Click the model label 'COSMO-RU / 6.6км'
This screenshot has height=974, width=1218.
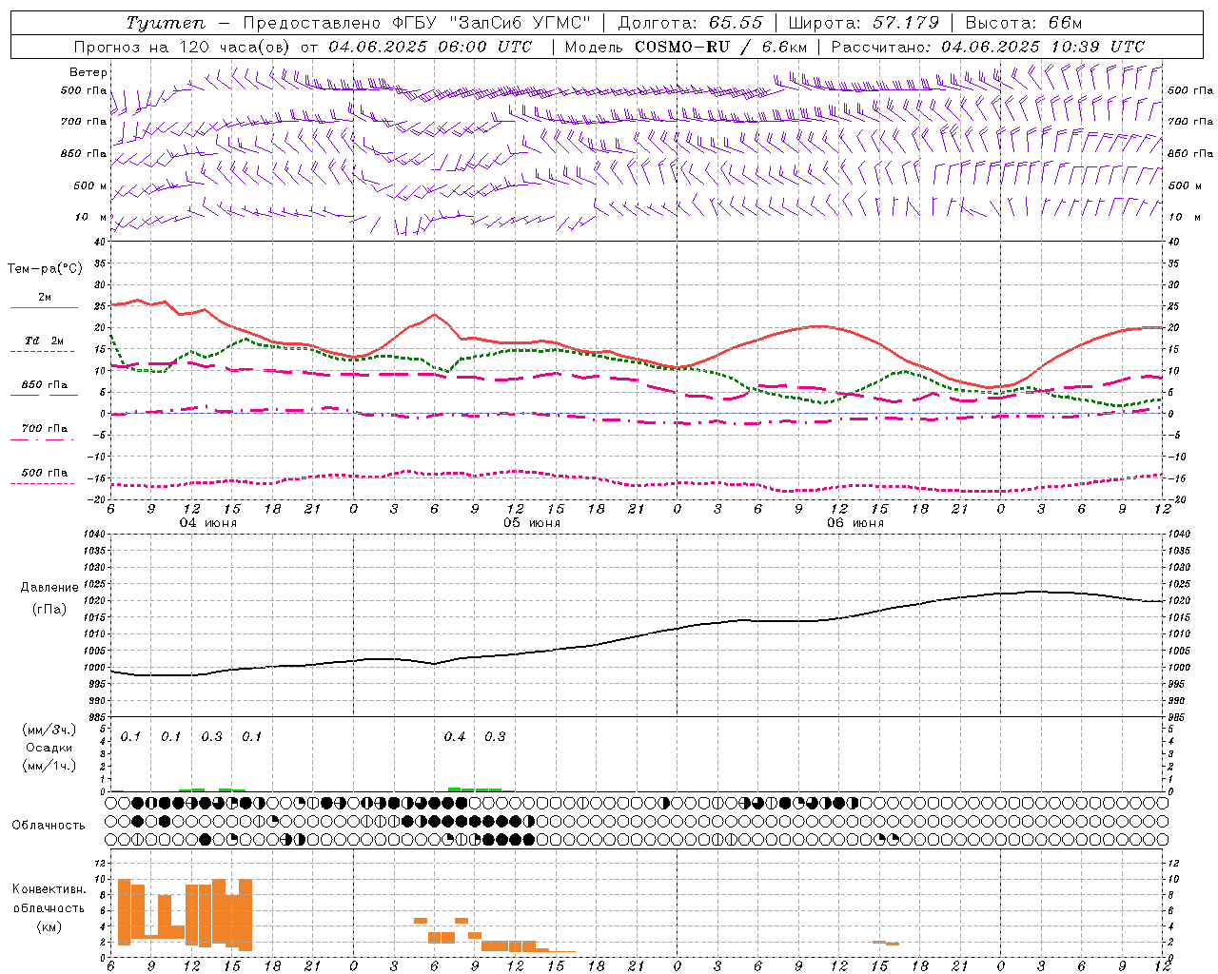tap(720, 47)
